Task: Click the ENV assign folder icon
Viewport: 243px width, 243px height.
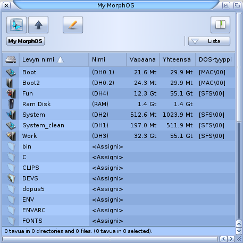Action: (x=11, y=199)
